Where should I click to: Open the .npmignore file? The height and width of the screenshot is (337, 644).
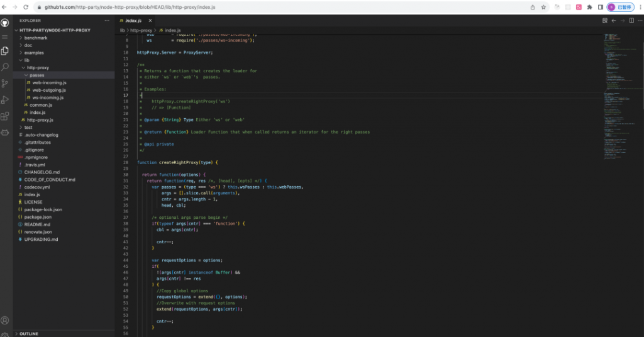(64, 157)
